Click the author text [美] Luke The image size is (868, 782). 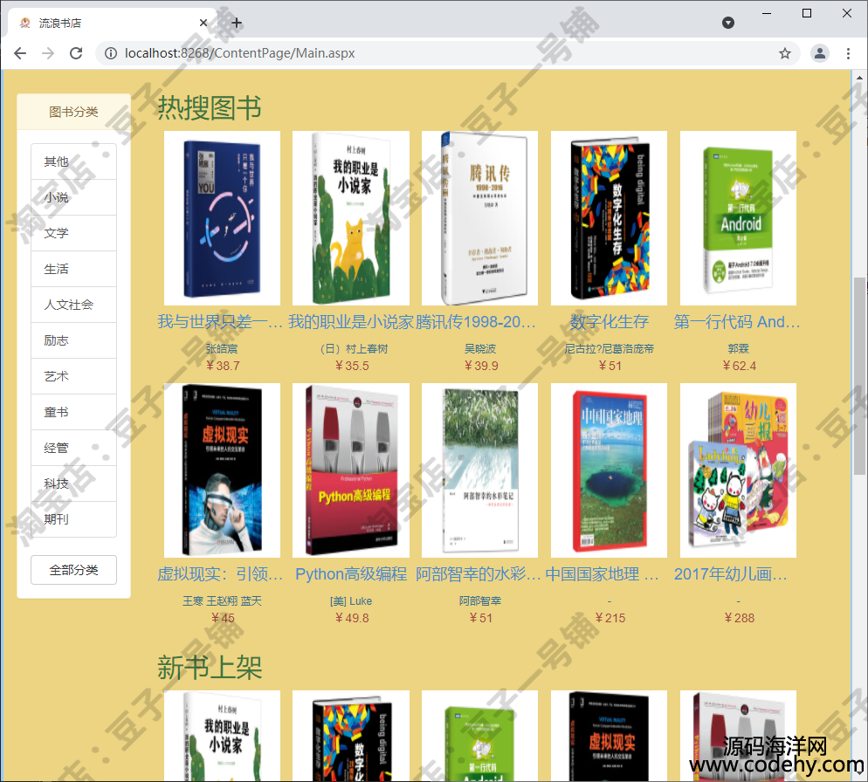(351, 601)
